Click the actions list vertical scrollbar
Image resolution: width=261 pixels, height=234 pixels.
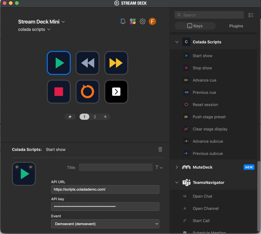click(x=258, y=196)
